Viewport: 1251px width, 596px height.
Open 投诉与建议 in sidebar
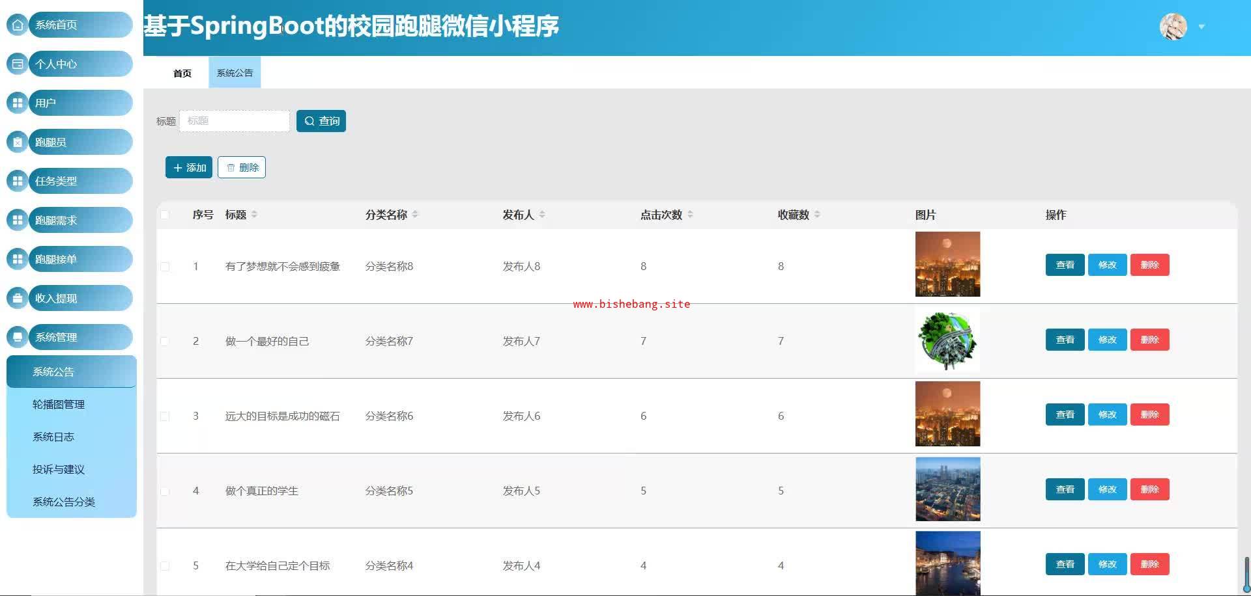pos(72,469)
